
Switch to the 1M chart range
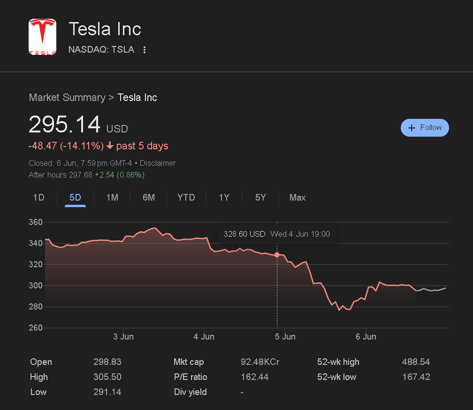point(112,197)
